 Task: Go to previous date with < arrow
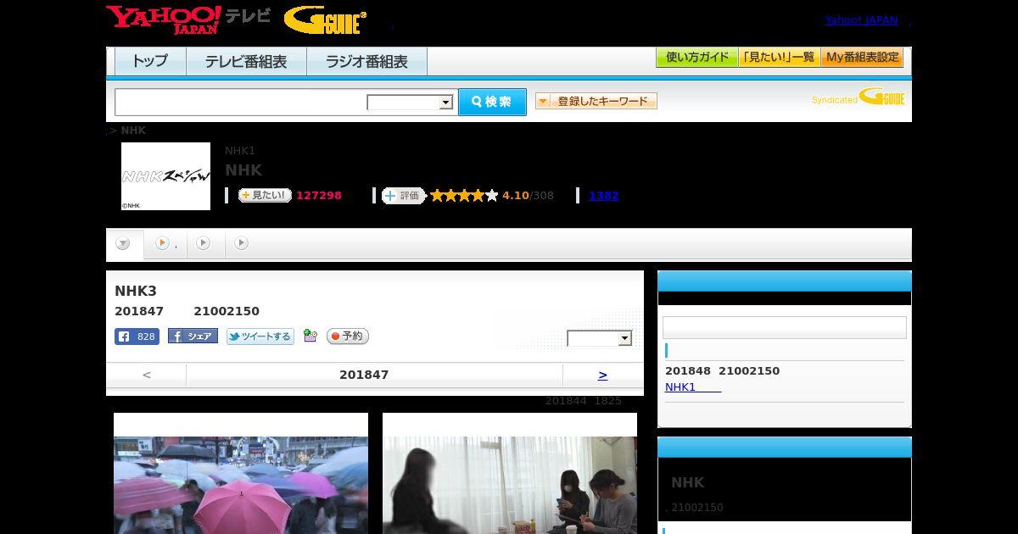coord(147,375)
